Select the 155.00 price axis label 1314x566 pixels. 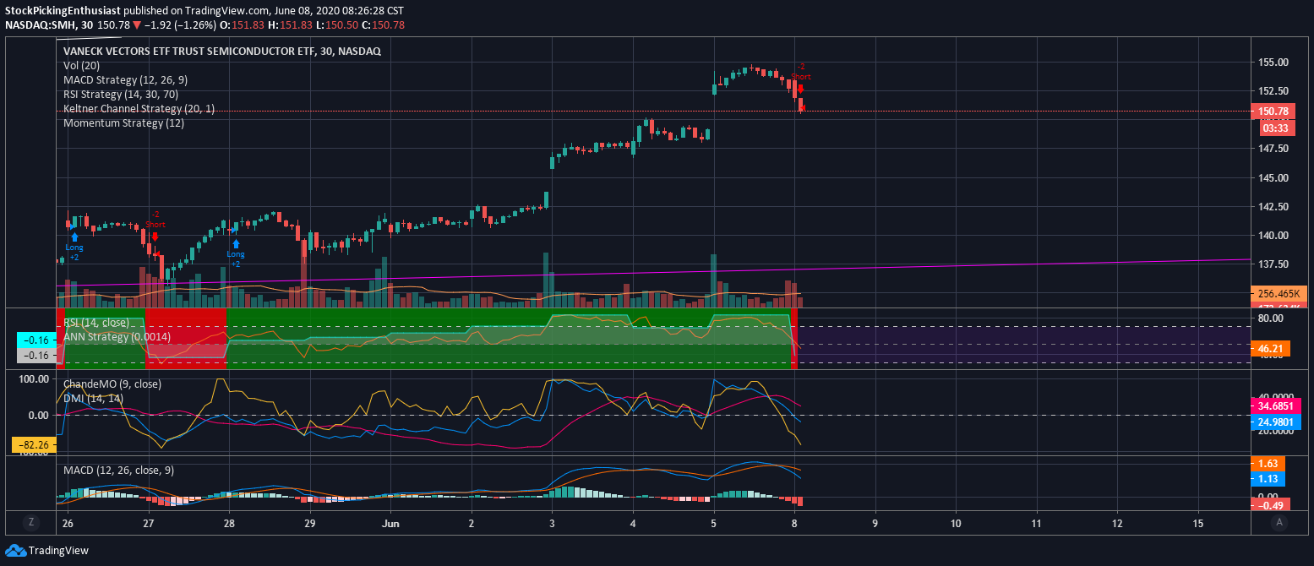point(1272,63)
